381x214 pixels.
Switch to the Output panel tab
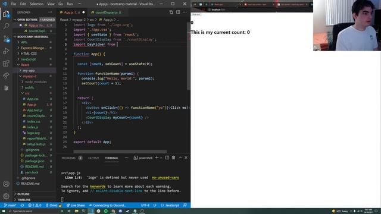click(x=93, y=158)
